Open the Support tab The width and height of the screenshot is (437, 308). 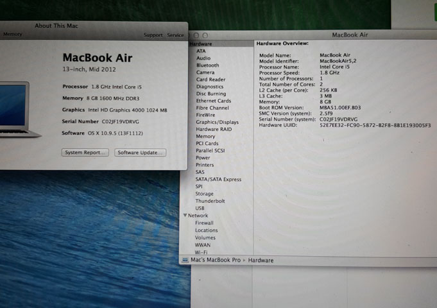[153, 35]
